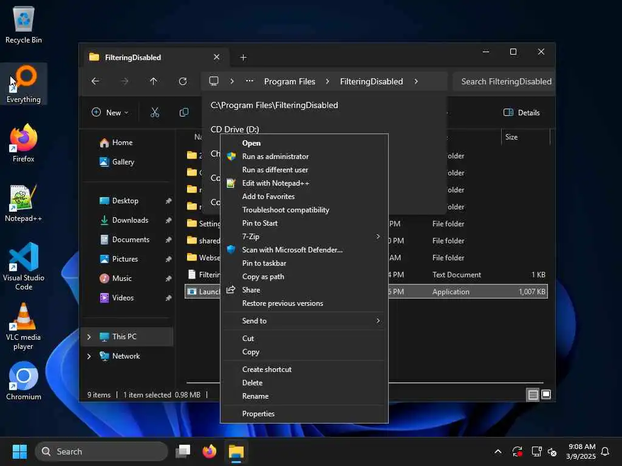Open Videos in quick access
622x466 pixels.
(x=117, y=298)
